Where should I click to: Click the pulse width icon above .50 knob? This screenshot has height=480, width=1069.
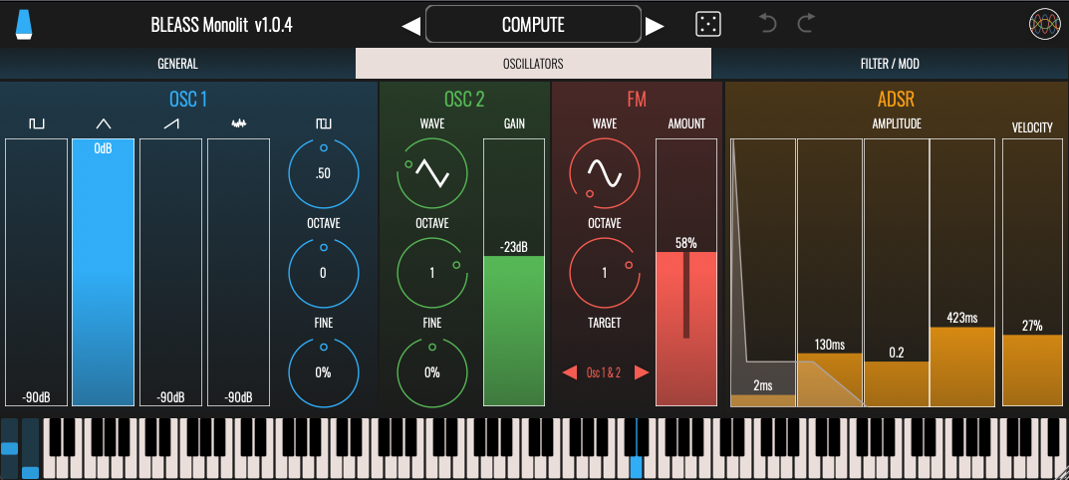(323, 123)
